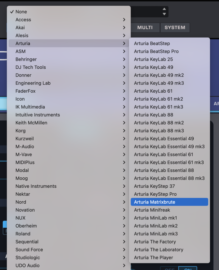Open the MIDIPlus manufacturer submenu
219x270 pixels.
[x=69, y=162]
